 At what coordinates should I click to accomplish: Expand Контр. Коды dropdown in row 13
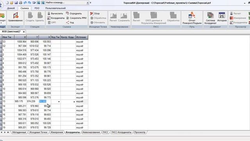74,102
